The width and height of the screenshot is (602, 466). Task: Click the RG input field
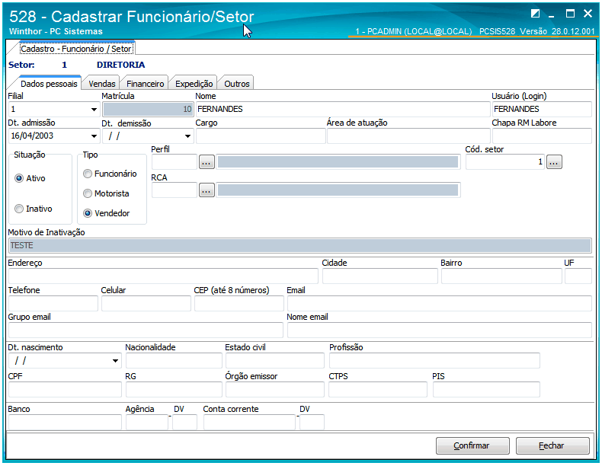[x=174, y=390]
